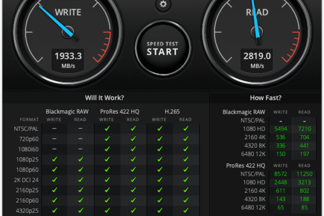Click the NTSC/PAL H.265 read checkmark
The image size is (324, 216).
pos(186,128)
